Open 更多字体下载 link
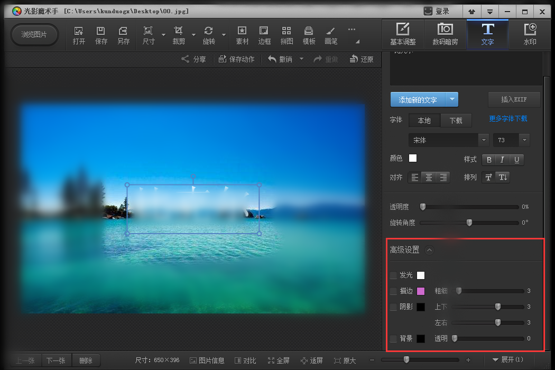Viewport: 555px width, 370px height. click(508, 118)
